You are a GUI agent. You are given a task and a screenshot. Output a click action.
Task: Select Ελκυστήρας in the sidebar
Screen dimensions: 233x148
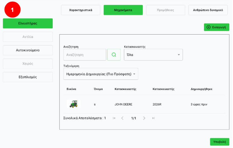point(28,23)
